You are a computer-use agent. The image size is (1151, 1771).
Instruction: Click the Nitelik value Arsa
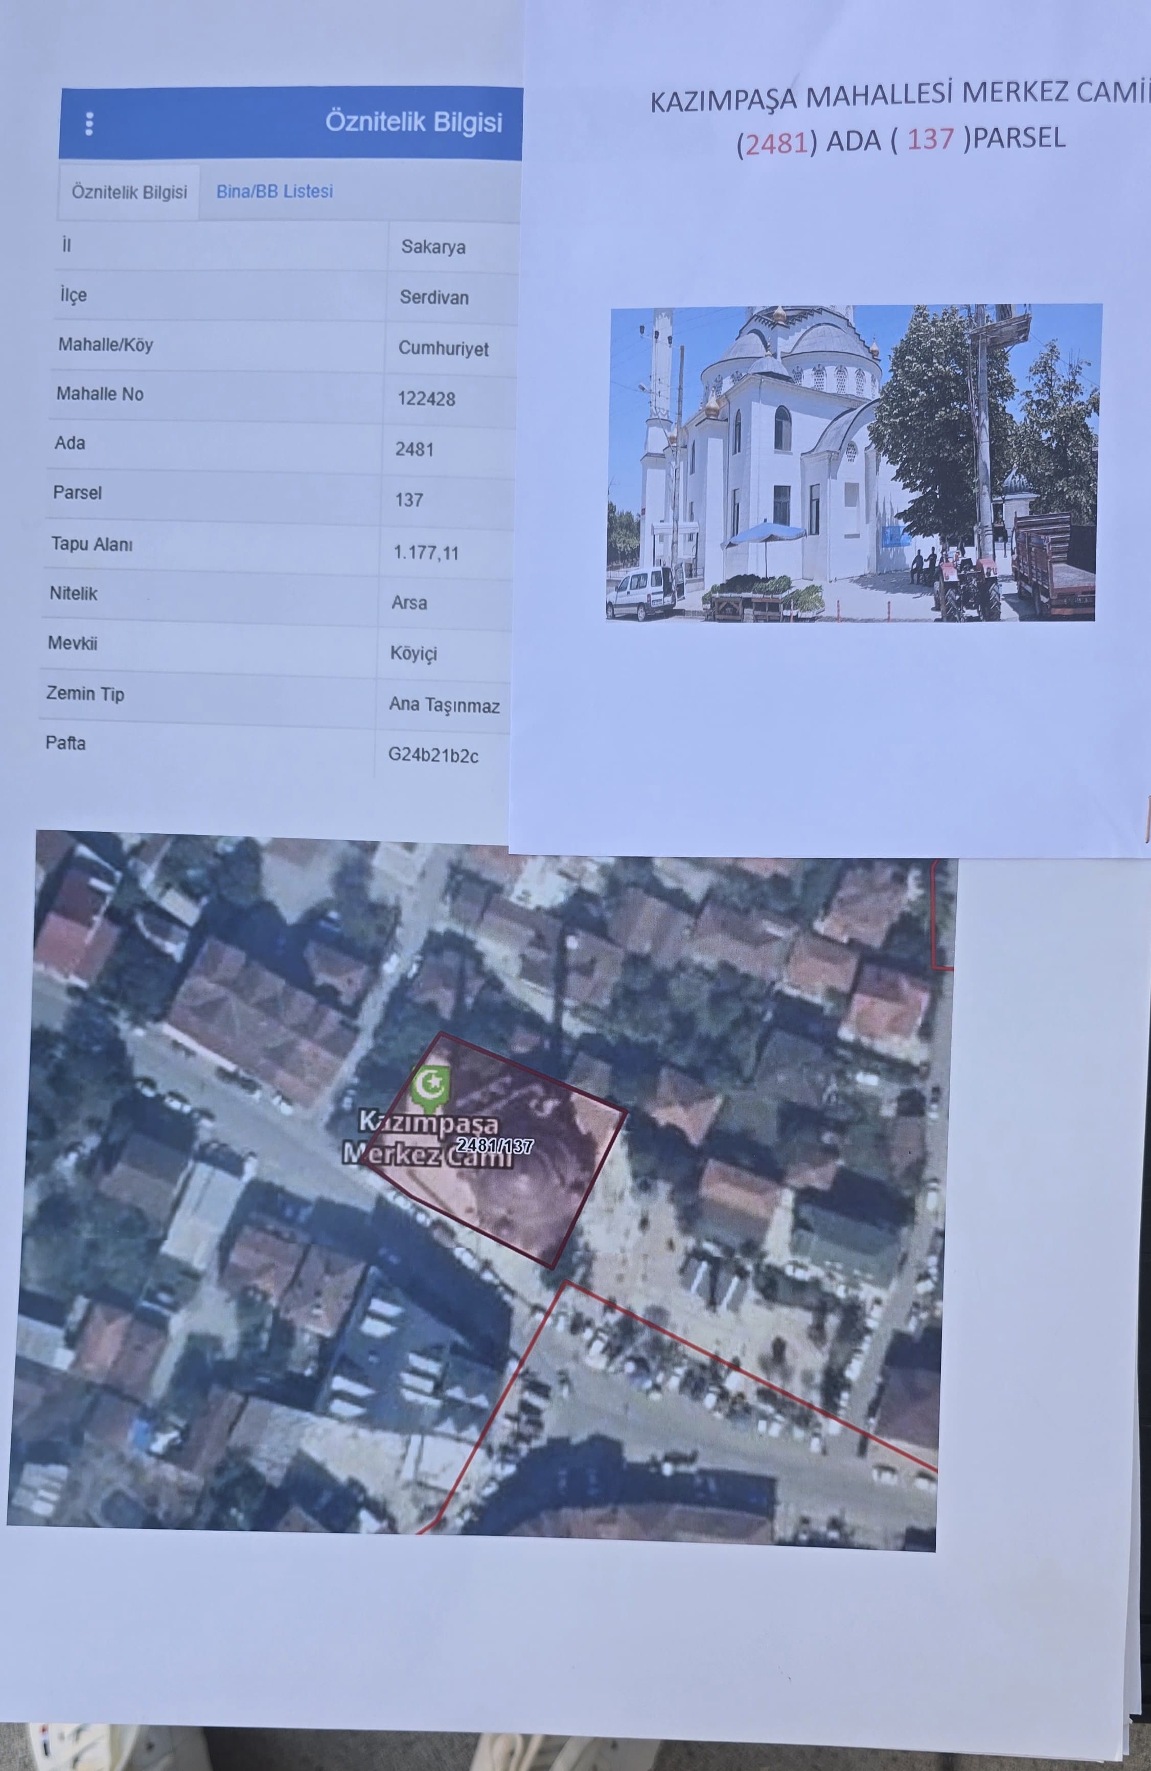pyautogui.click(x=409, y=603)
